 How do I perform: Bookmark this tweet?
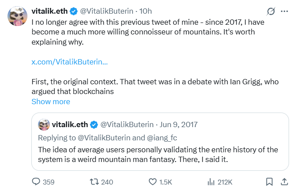point(269,181)
